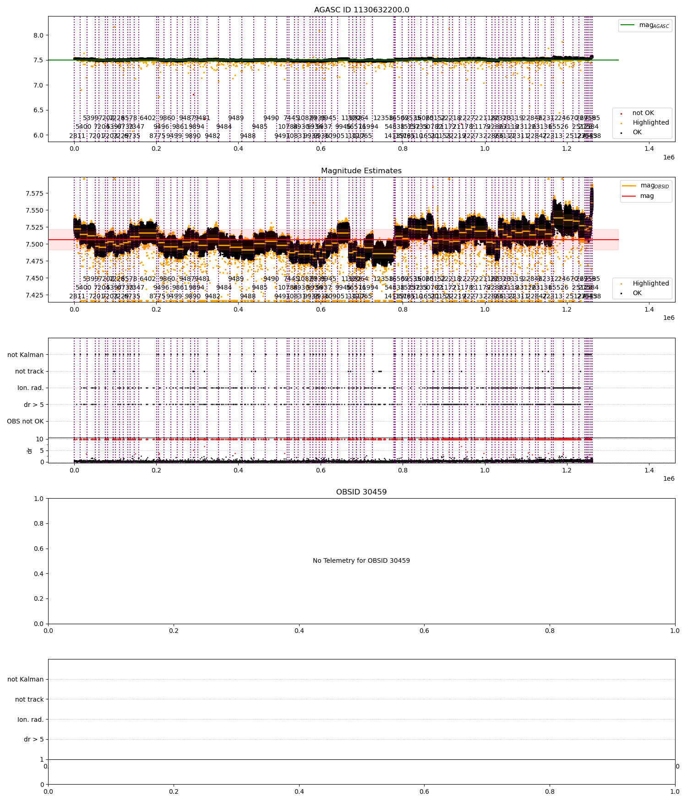Click the green mag AGASC legend entry
The image size is (687, 802).
pyautogui.click(x=645, y=25)
